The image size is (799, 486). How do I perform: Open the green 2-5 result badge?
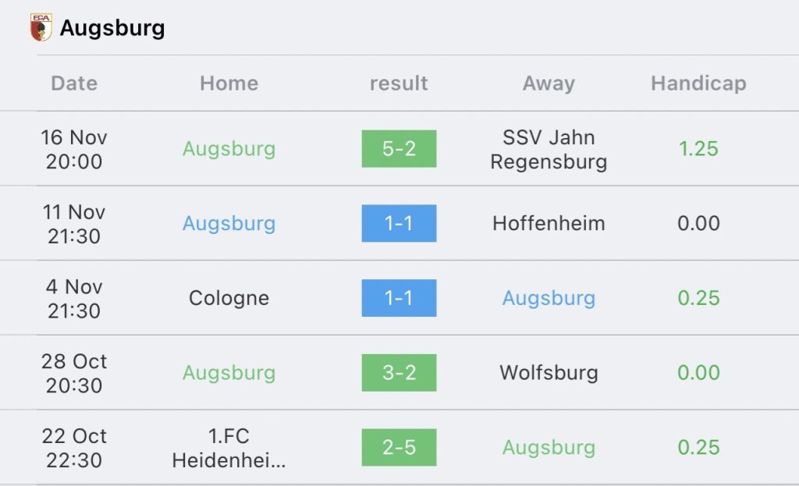(399, 447)
